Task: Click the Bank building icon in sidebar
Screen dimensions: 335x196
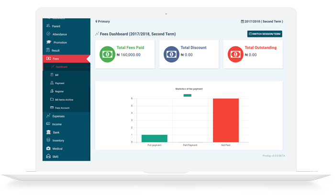Action: tap(48, 132)
